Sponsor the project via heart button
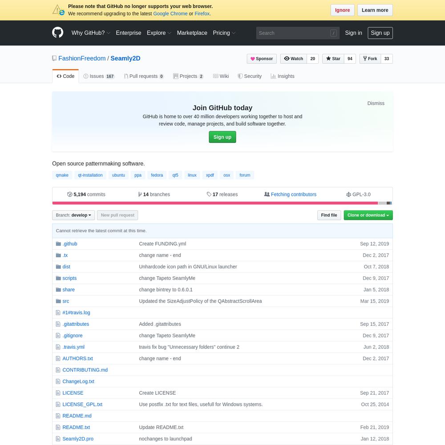The height and width of the screenshot is (445, 445). tap(262, 59)
